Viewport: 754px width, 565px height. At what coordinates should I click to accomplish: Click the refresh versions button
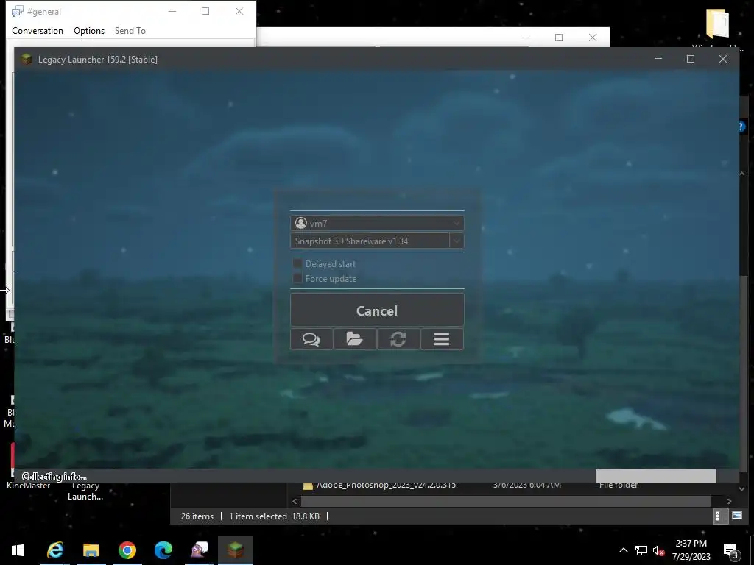(398, 339)
